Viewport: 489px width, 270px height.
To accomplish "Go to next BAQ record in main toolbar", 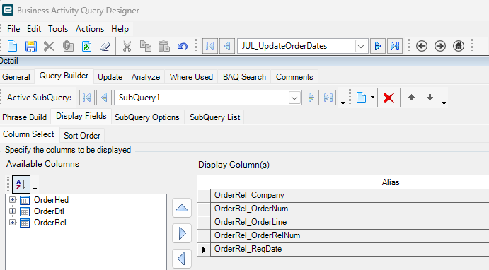I will click(x=378, y=46).
